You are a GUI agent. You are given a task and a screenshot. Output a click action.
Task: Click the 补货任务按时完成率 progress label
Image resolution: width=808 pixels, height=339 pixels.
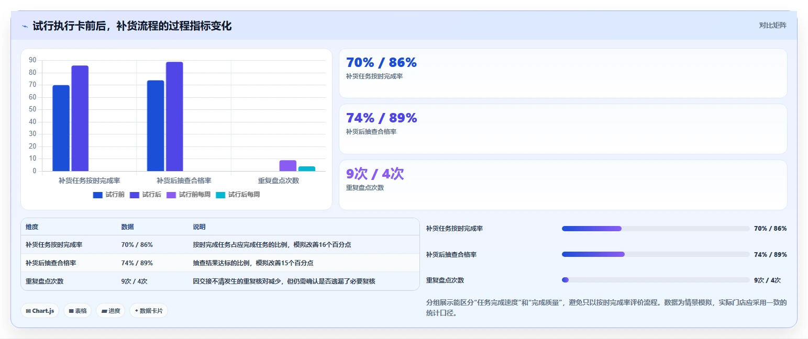[x=455, y=229]
